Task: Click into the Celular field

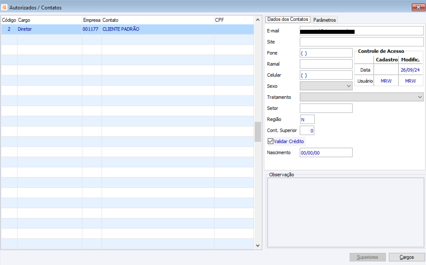Action: point(326,75)
